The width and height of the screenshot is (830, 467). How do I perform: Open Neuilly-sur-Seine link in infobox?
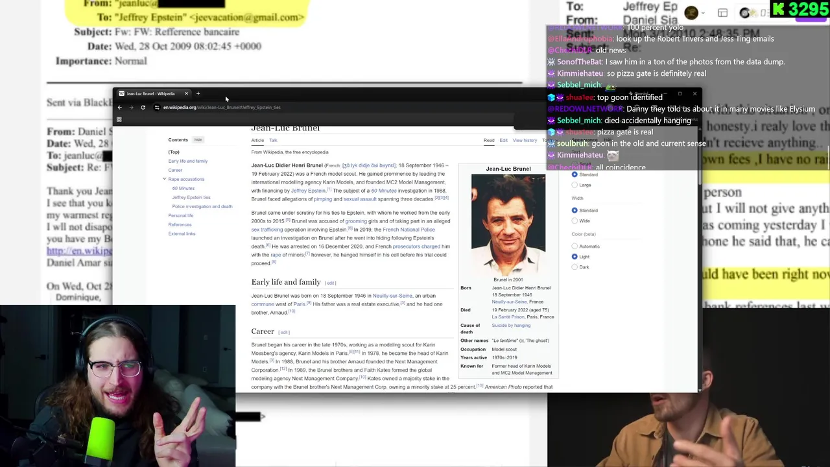tap(509, 302)
